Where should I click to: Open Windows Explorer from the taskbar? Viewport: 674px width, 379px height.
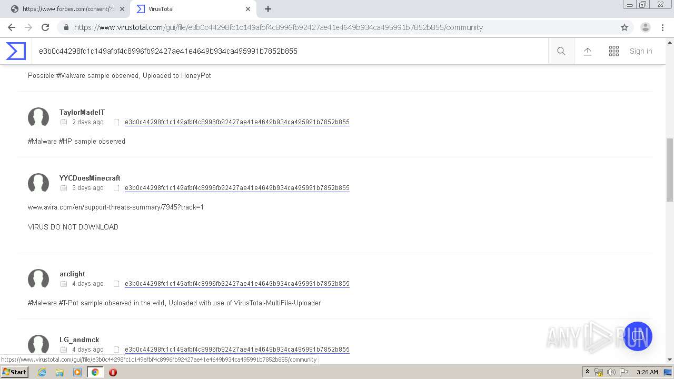tap(60, 372)
